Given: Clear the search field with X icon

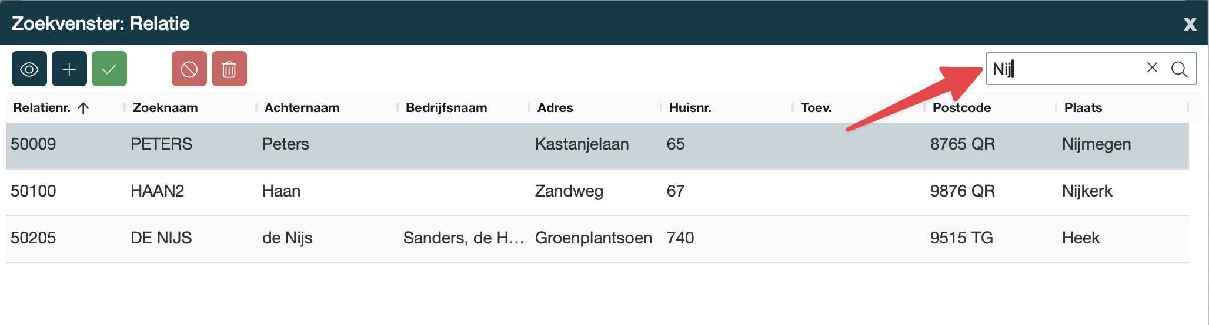Looking at the screenshot, I should (1152, 68).
